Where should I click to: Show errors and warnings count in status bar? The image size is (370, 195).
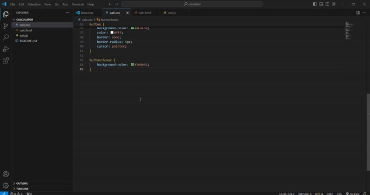pos(16,193)
